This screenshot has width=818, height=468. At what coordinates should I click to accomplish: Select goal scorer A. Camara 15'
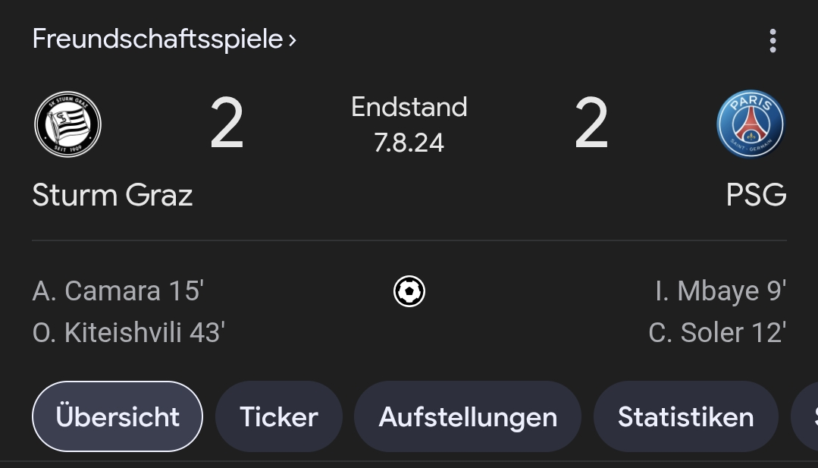118,291
